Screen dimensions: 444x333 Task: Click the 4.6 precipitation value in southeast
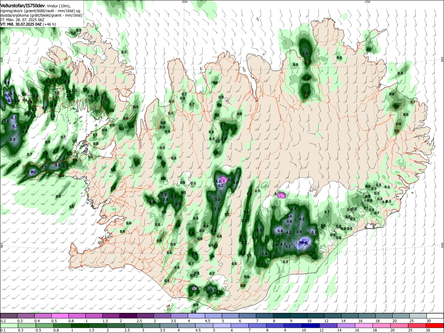[x=289, y=221]
